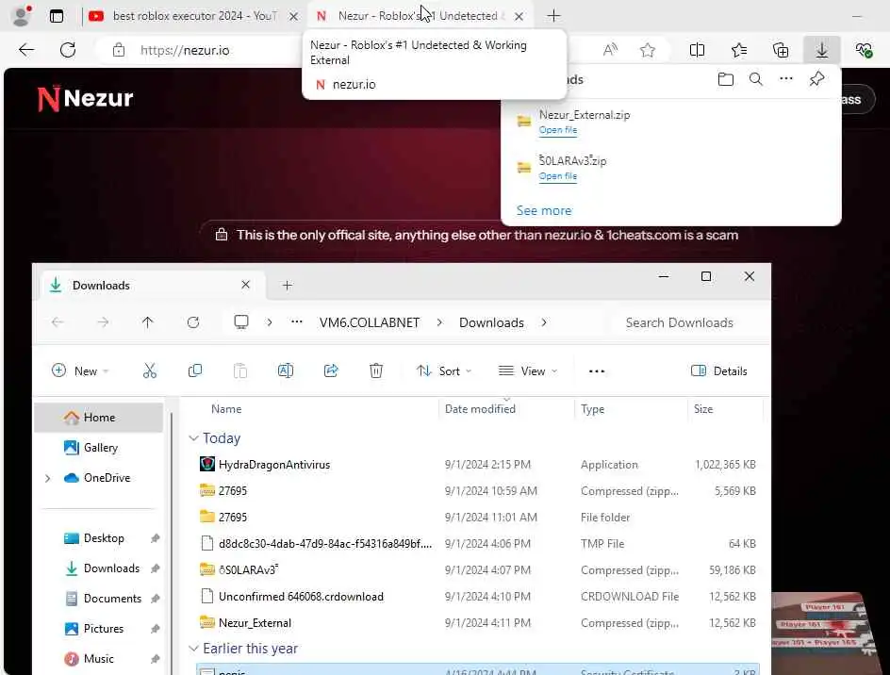Click the Copy icon in Explorer
Screen dimensions: 890x675
(x=194, y=370)
